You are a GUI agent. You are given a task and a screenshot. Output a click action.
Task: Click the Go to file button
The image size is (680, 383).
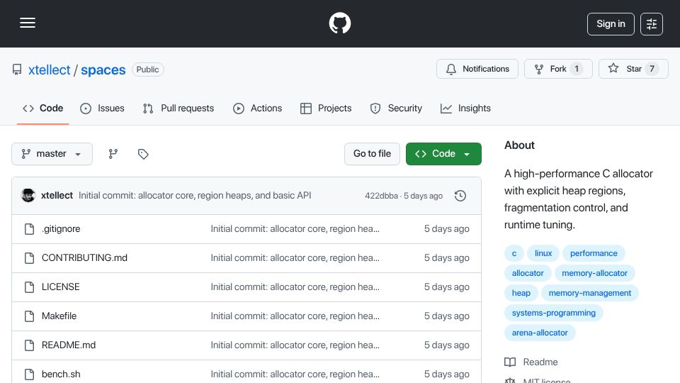click(372, 154)
